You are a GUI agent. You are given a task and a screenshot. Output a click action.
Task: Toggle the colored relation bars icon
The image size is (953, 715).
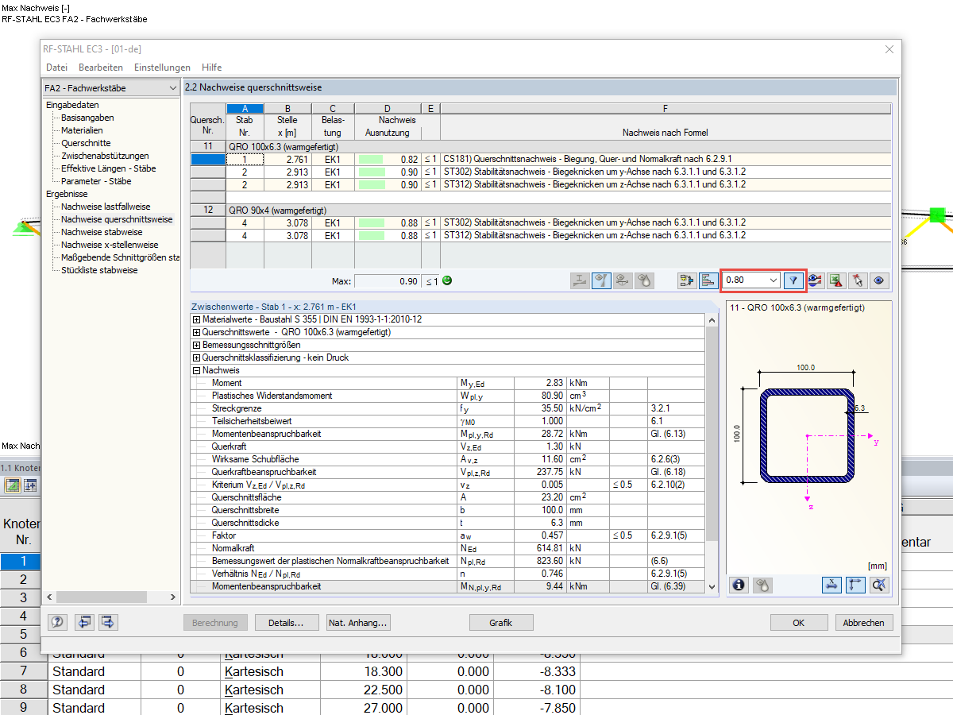708,280
